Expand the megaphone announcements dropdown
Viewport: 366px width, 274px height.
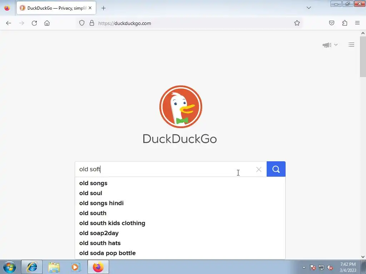coord(330,45)
